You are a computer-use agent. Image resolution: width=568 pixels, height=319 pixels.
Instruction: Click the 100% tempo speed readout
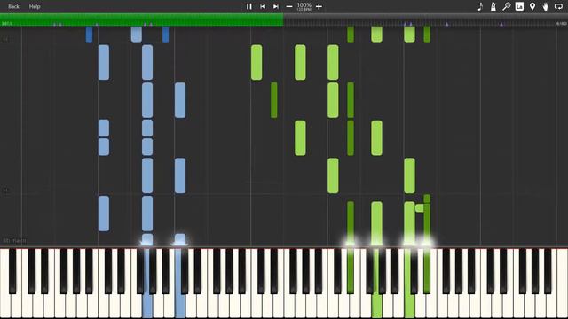tap(304, 6)
